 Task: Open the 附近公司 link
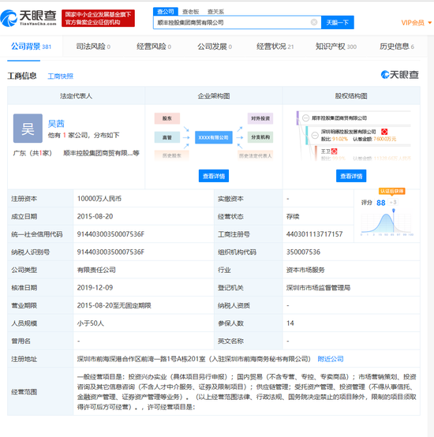(x=331, y=359)
